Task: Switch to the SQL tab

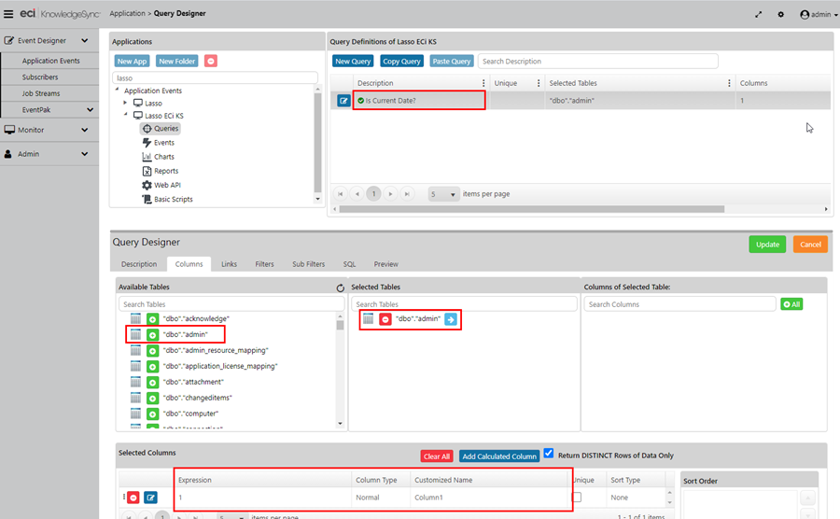Action: (x=349, y=264)
